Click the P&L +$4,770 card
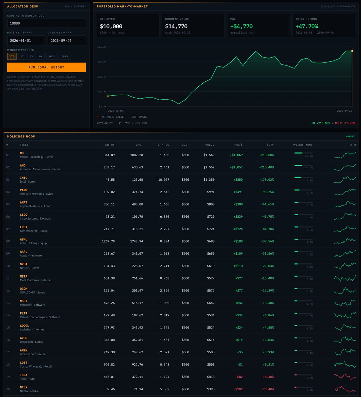 [258, 25]
